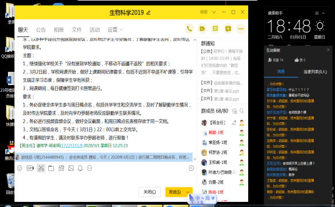Expand the 设置 dropdown menu
Image resolution: width=335 pixels, height=207 pixels.
coord(115,30)
